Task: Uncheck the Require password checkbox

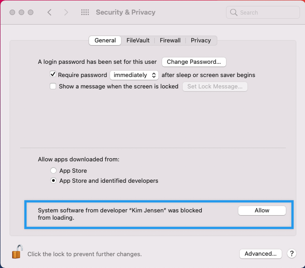Action: pos(53,74)
